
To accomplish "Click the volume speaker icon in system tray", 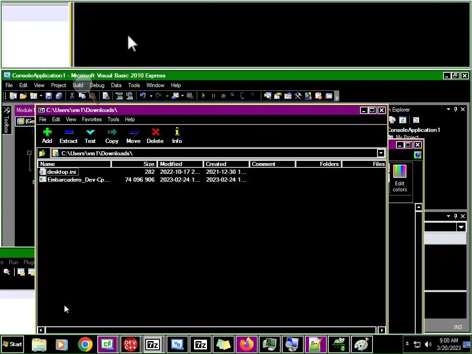I will tap(428, 344).
